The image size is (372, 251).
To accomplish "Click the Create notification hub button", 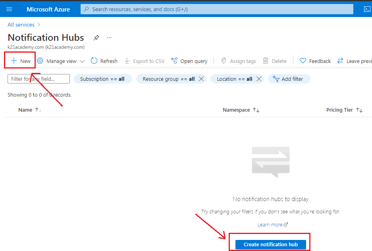I will [270, 244].
